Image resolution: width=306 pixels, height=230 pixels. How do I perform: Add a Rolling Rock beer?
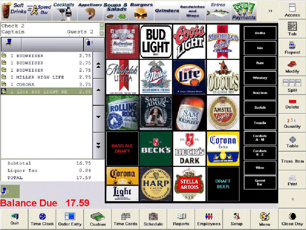122,113
